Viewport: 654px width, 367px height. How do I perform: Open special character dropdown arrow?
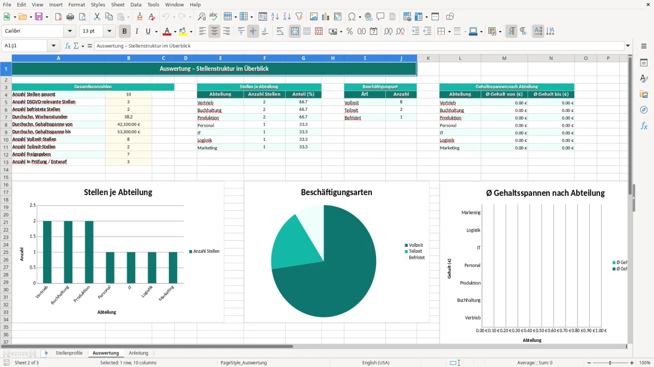[360, 17]
